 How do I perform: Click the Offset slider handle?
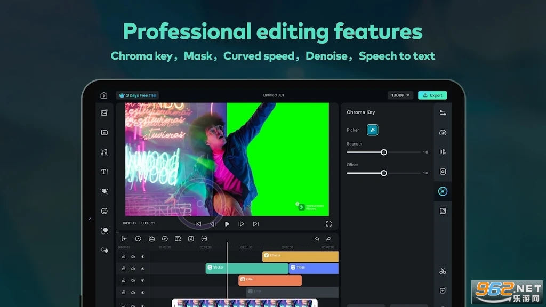pyautogui.click(x=384, y=173)
